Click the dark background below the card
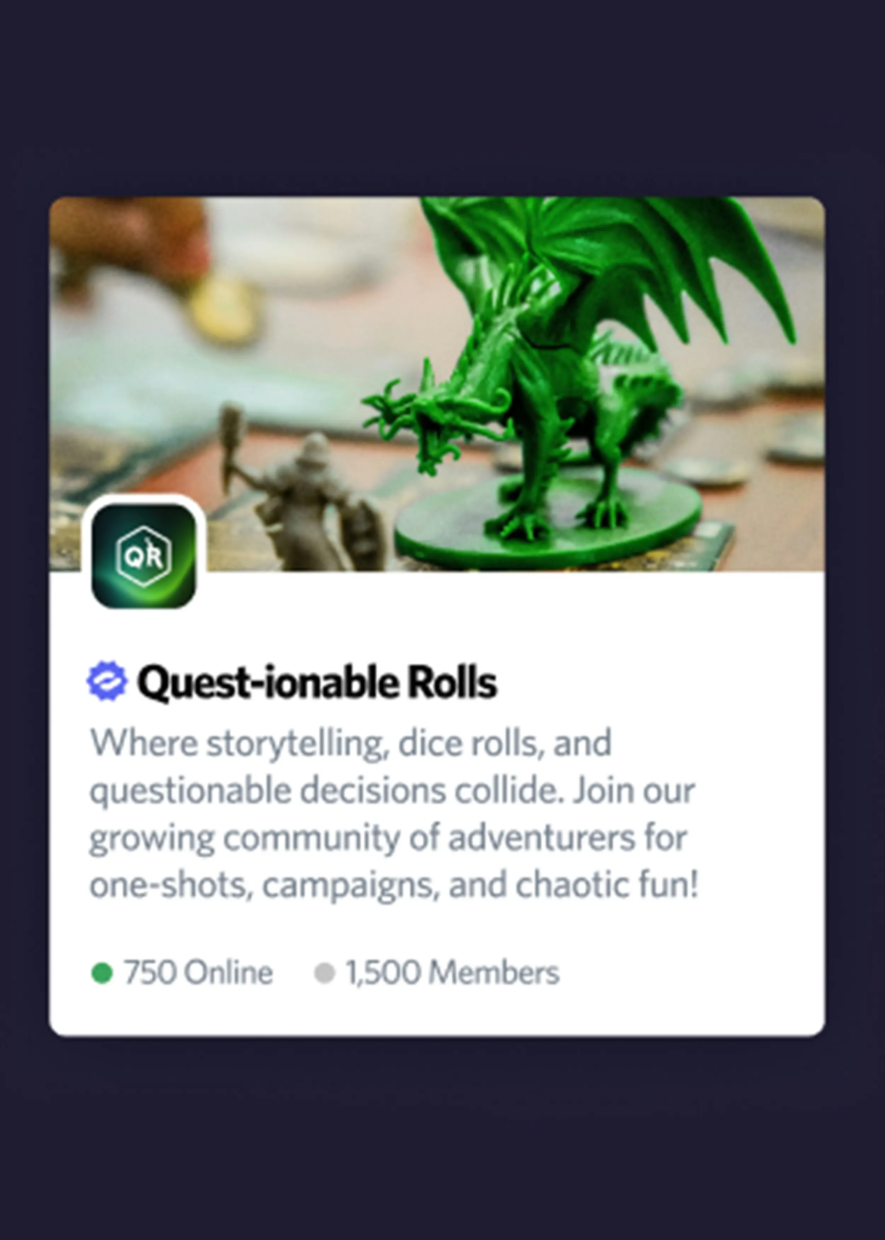885x1240 pixels. coord(442,1140)
